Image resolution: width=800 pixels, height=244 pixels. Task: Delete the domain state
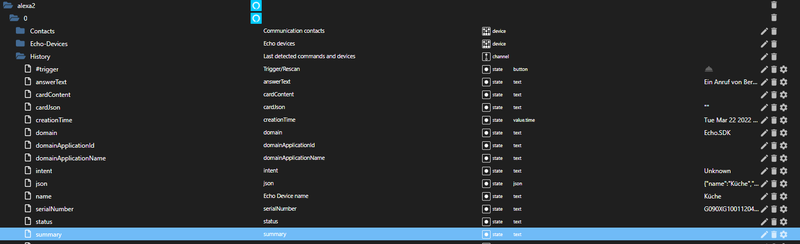pos(774,133)
